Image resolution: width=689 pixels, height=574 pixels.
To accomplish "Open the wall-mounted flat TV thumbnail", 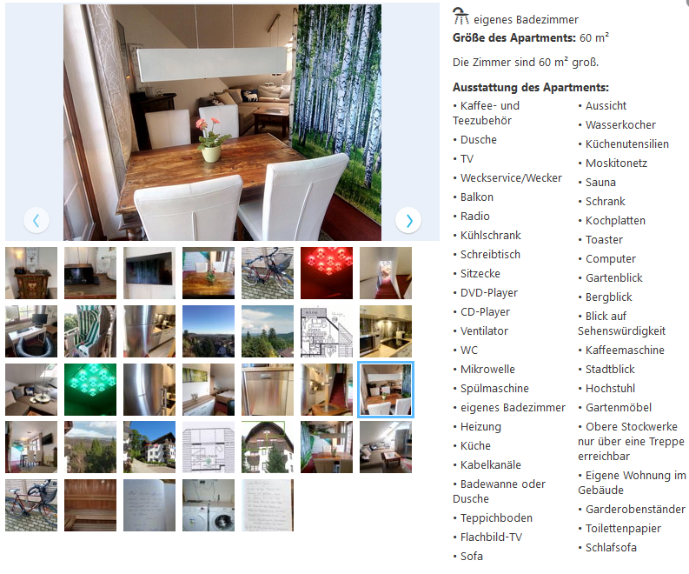I will tap(149, 273).
